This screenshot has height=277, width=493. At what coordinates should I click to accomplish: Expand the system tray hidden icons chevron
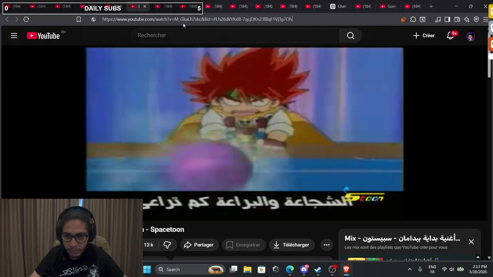pos(409,269)
